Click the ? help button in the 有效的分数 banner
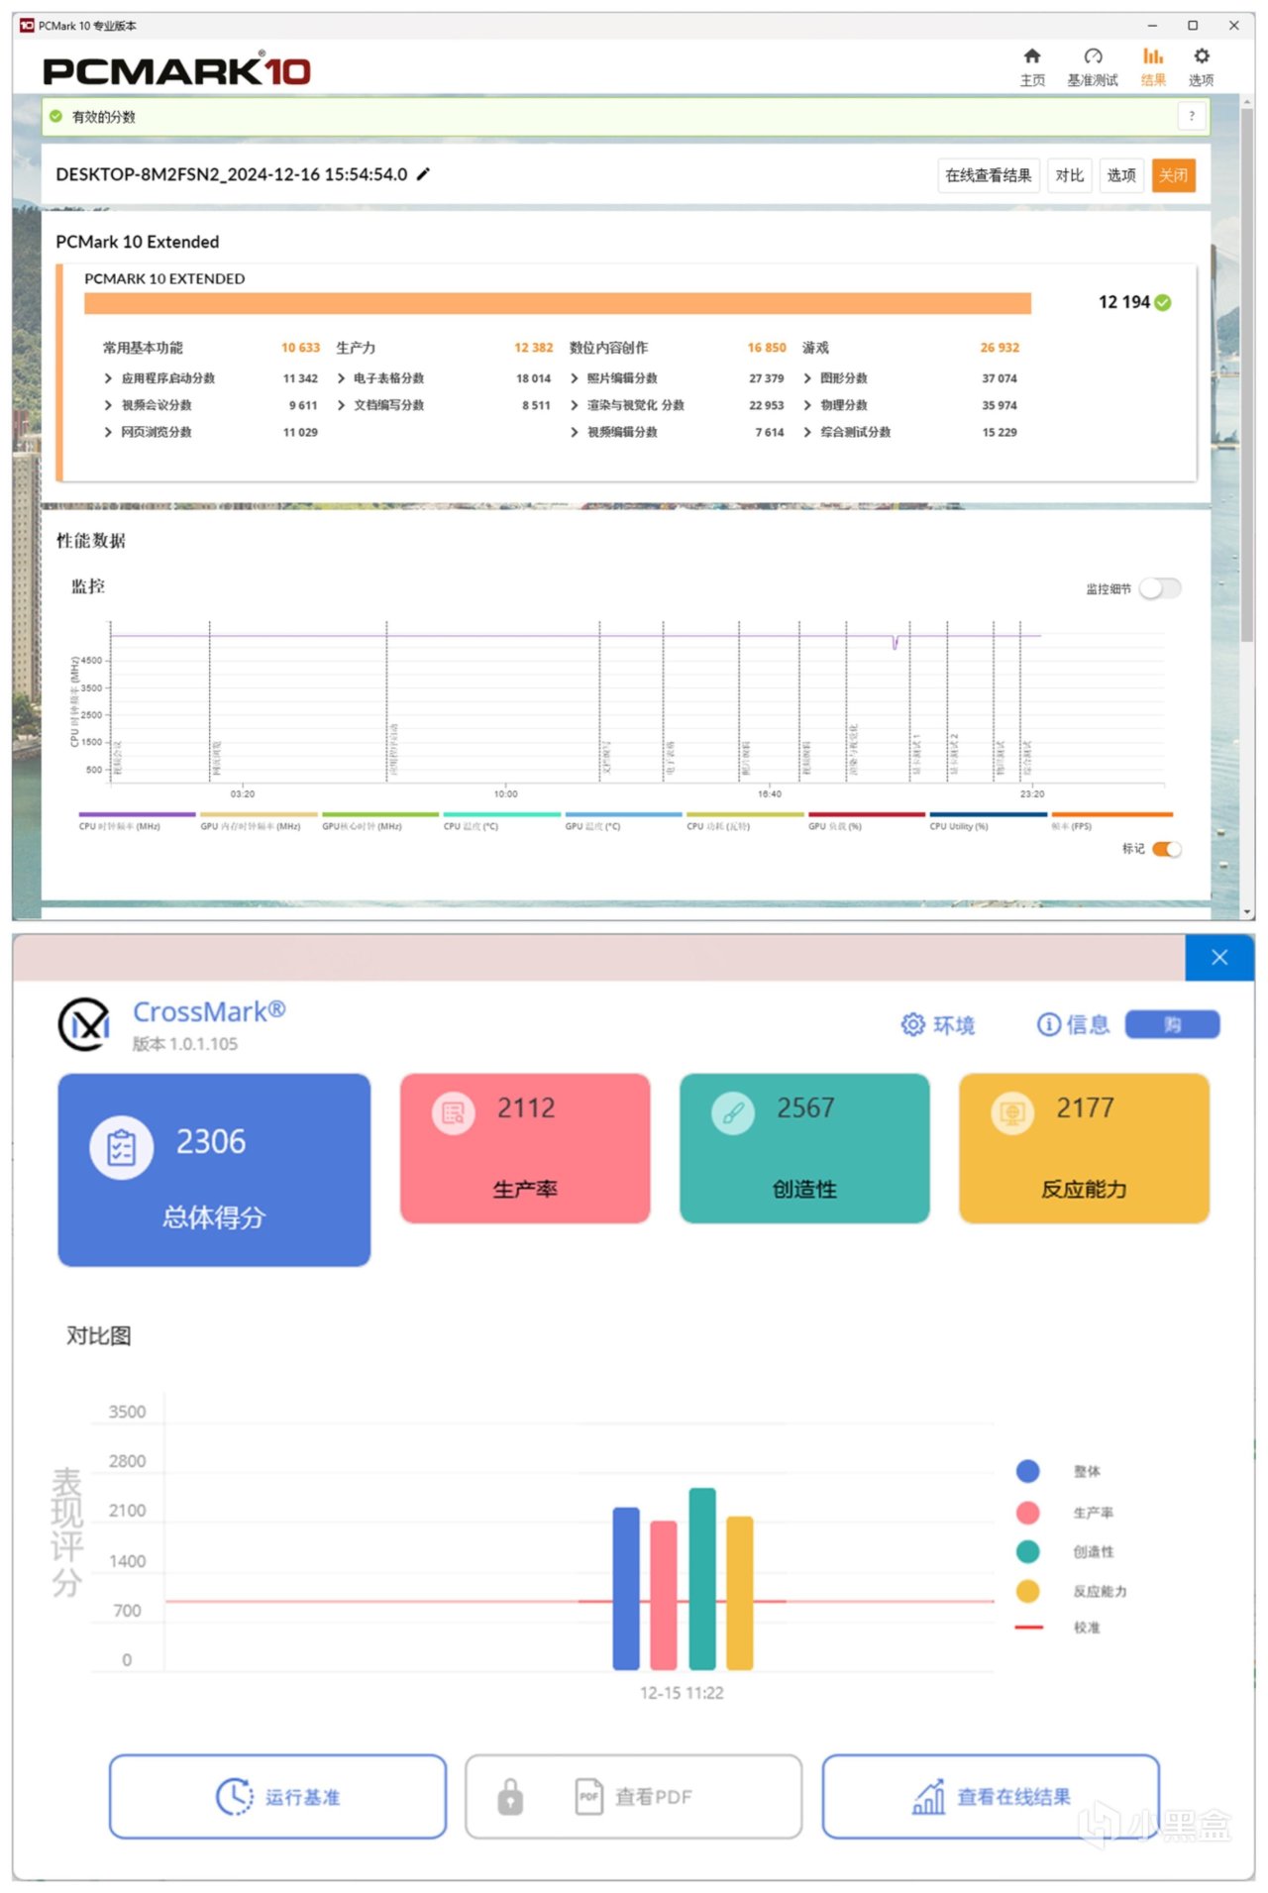Viewport: 1268px width, 1893px height. (x=1192, y=117)
